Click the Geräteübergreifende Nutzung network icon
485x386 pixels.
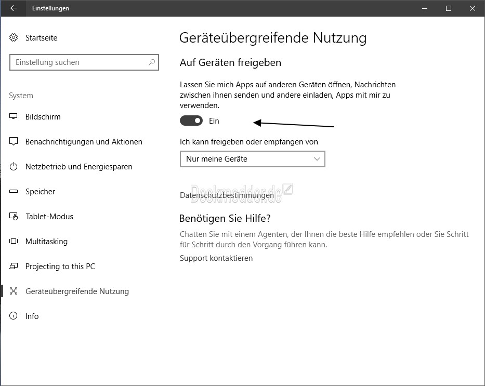point(14,291)
